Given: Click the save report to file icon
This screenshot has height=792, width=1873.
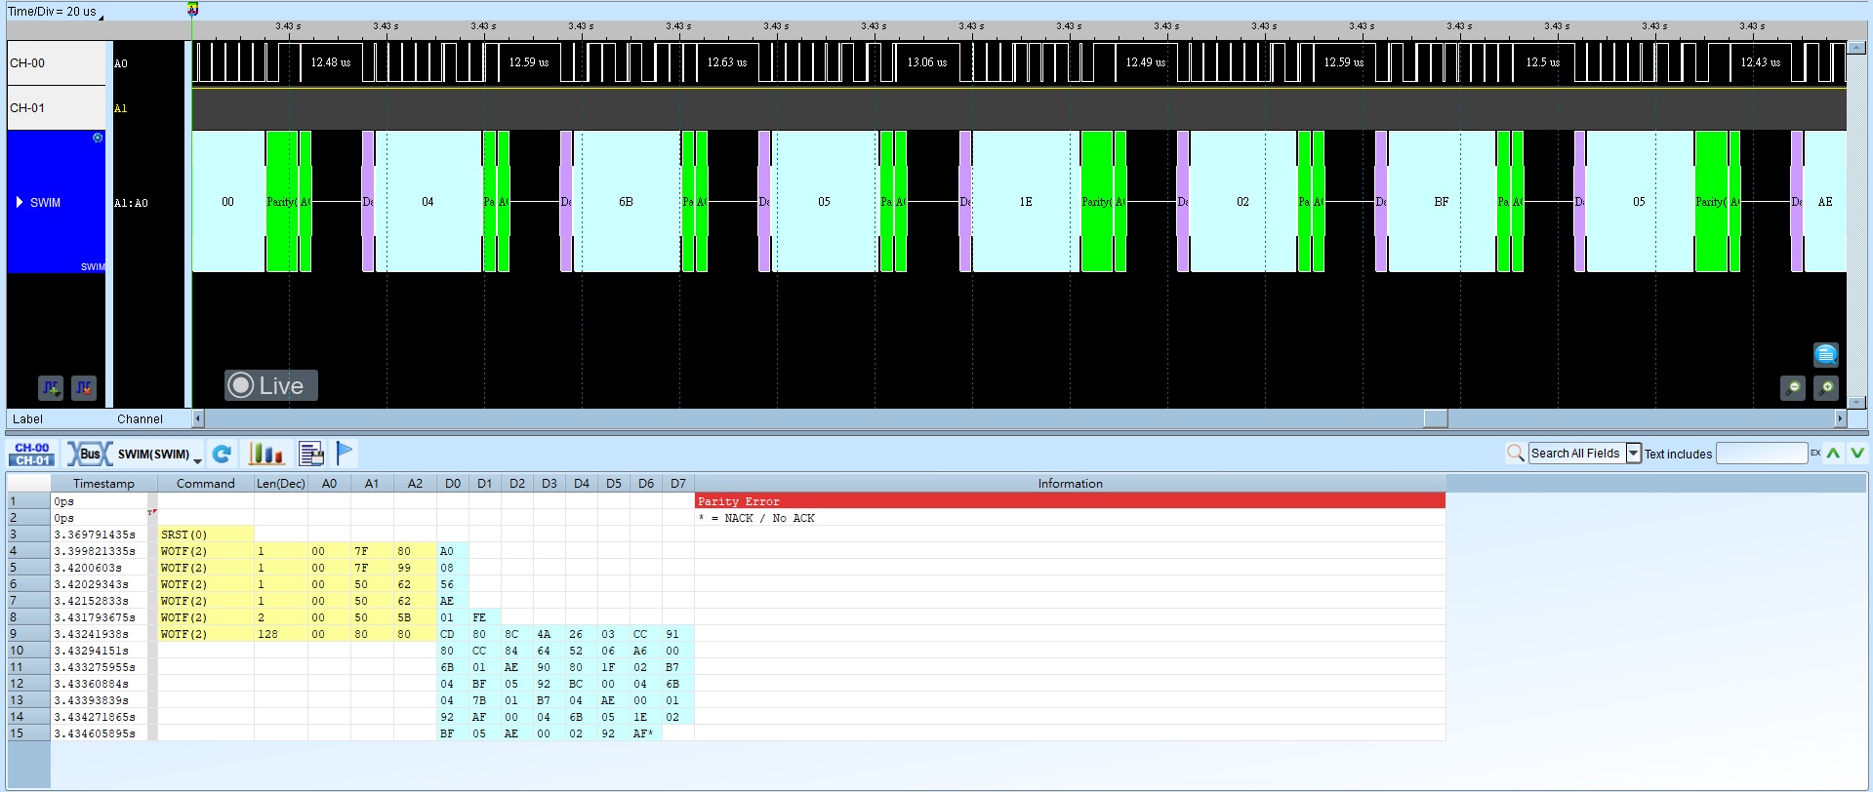Looking at the screenshot, I should [x=311, y=454].
